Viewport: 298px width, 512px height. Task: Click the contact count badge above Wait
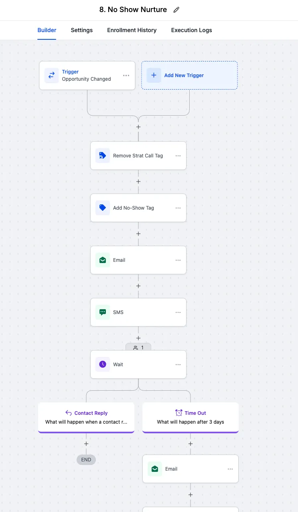coord(138,348)
